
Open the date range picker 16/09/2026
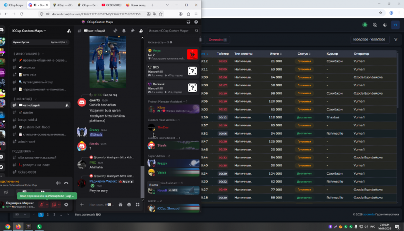point(369,39)
